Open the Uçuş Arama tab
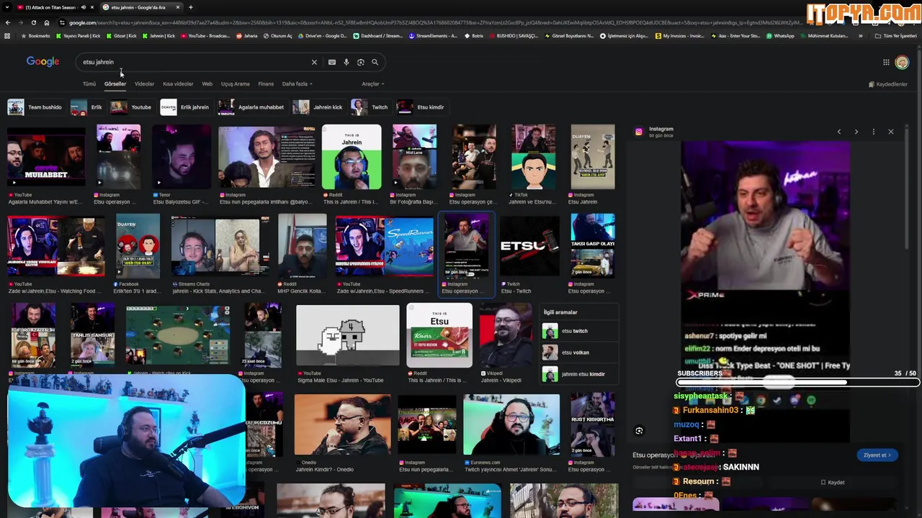Image resolution: width=922 pixels, height=518 pixels. [x=236, y=84]
